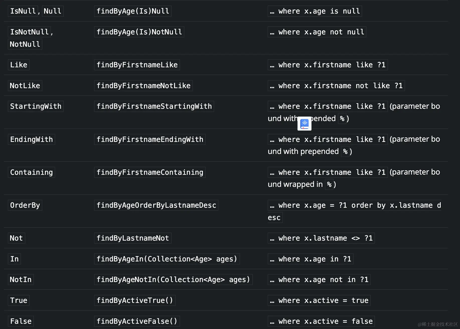Click 'where x.age not in ?1' snippet
460x329 pixels.
tap(319, 280)
